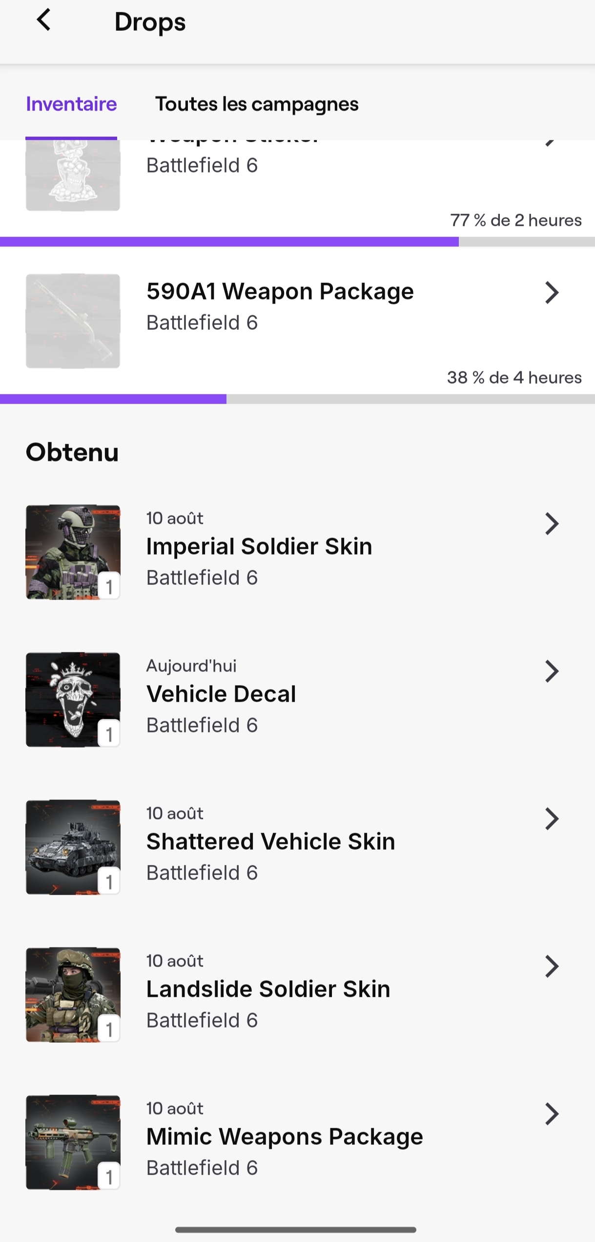This screenshot has height=1242, width=595.
Task: Expand Mimic Weapons Package chevron
Action: (552, 1114)
